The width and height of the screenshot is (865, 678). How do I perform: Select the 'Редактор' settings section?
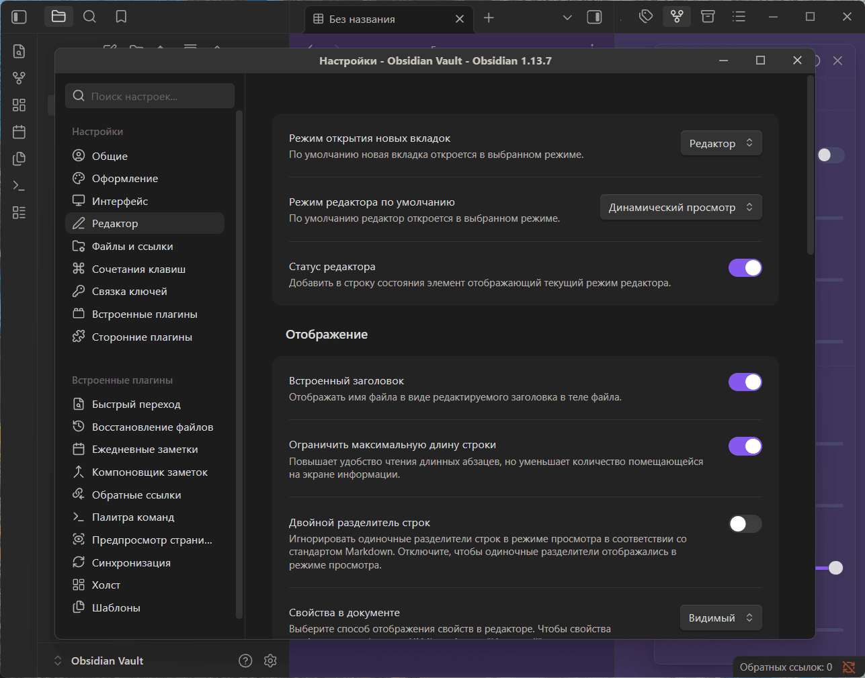click(x=145, y=224)
